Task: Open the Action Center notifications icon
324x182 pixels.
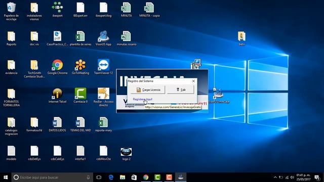Action: click(317, 177)
